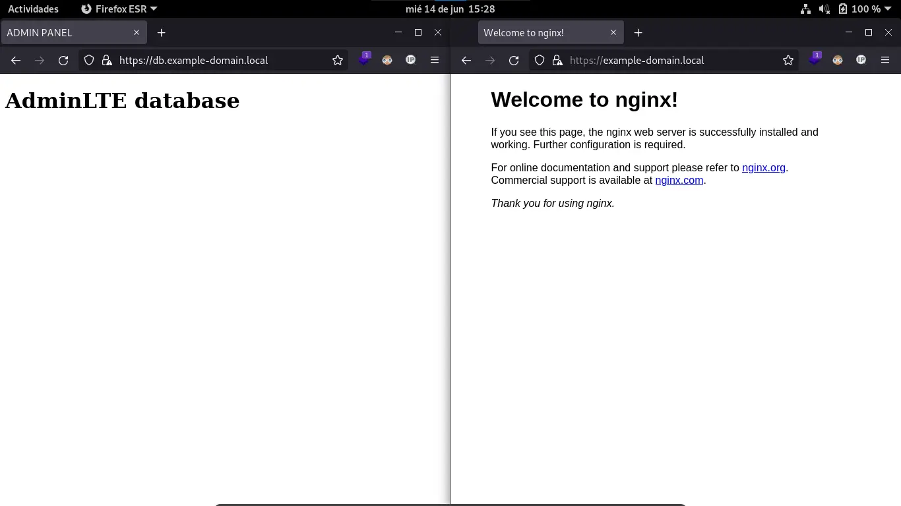Focus the db.example-domain.local address bar

click(x=213, y=60)
